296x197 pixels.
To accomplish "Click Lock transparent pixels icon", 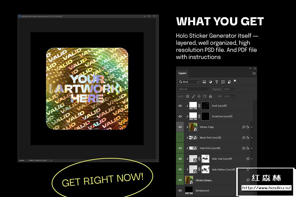I will point(188,96).
